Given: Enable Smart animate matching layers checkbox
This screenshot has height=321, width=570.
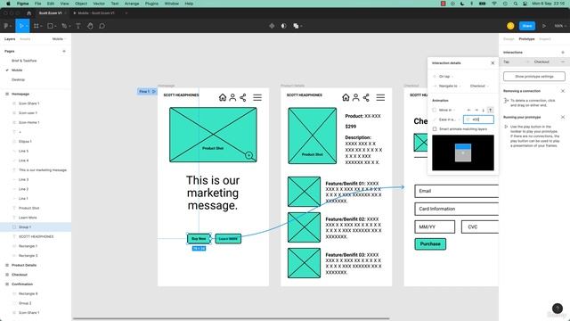Looking at the screenshot, I should (435, 129).
